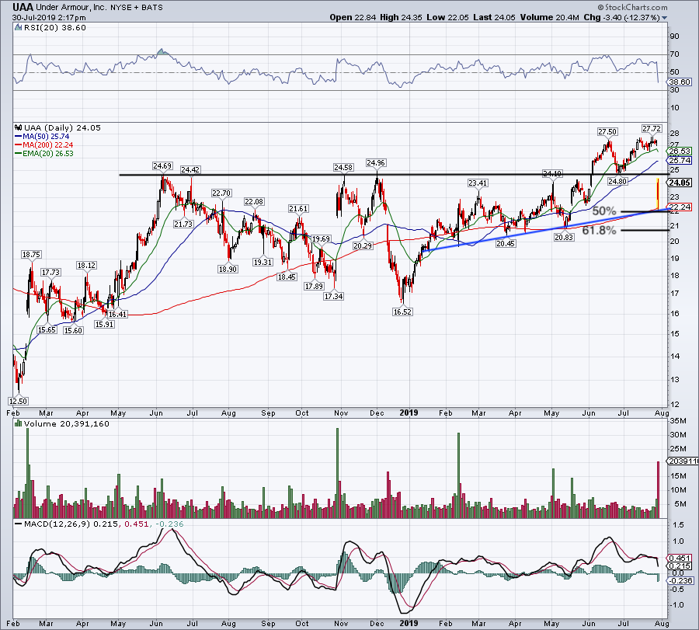
Task: Click the 18.90 August low label
Action: tap(228, 270)
